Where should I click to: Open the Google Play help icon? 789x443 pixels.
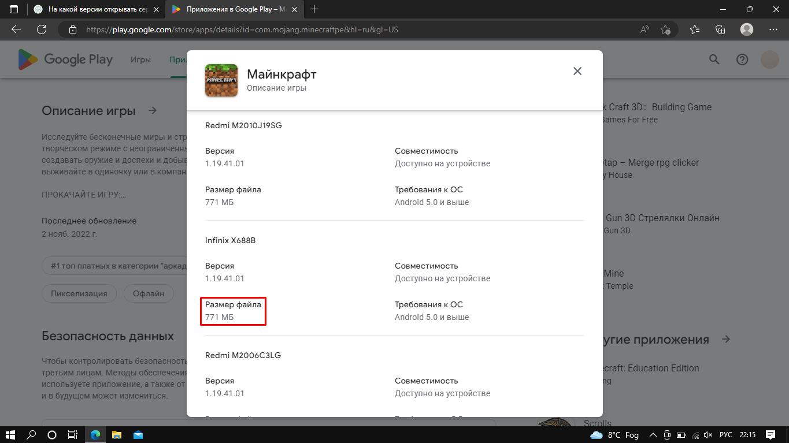coord(742,59)
